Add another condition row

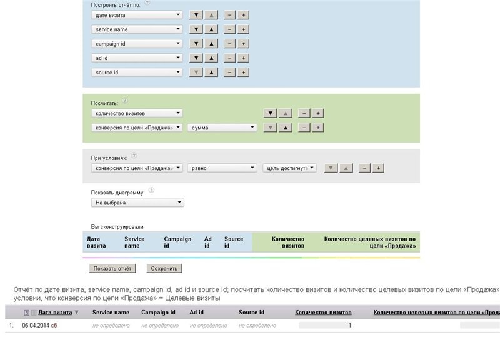click(x=378, y=168)
